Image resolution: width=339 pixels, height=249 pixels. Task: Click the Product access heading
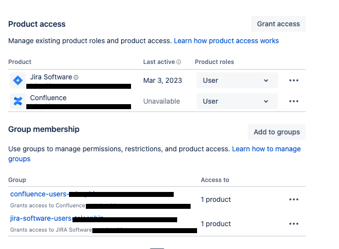click(37, 24)
